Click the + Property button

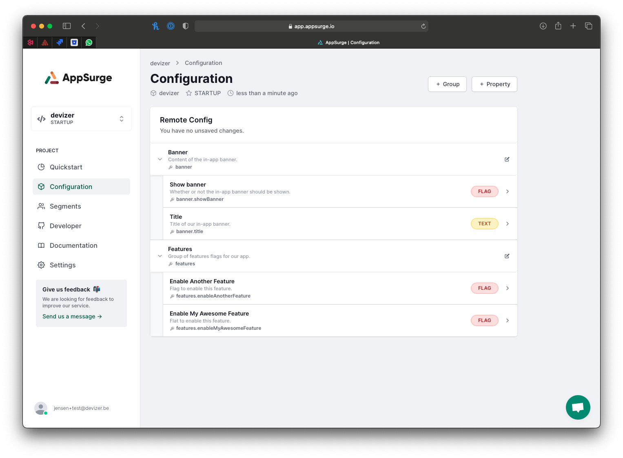(x=494, y=84)
